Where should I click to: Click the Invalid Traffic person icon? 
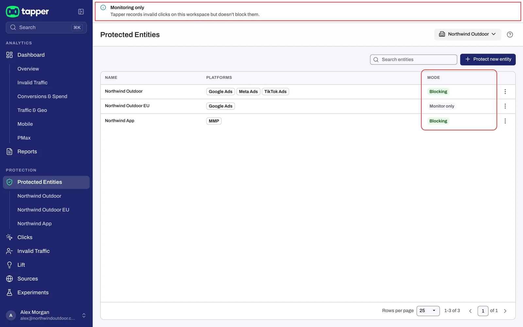coord(9,251)
